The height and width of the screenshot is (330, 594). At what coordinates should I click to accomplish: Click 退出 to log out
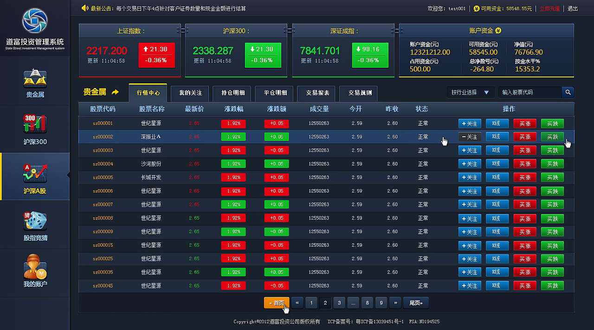click(x=572, y=8)
